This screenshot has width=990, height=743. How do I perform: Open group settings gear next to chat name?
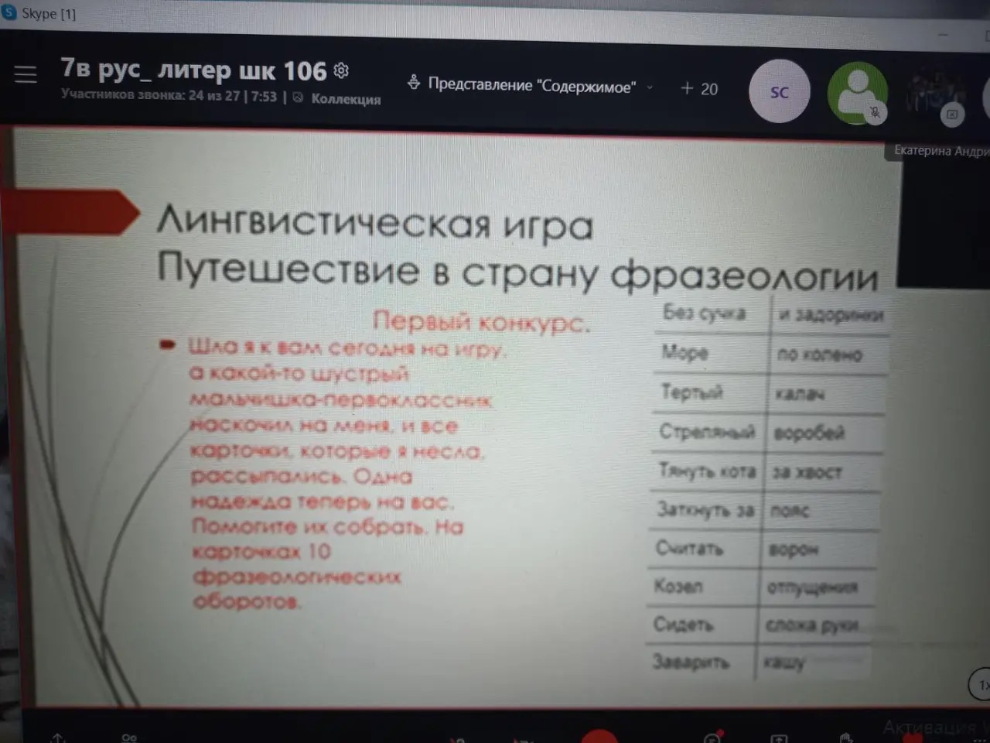pos(341,70)
